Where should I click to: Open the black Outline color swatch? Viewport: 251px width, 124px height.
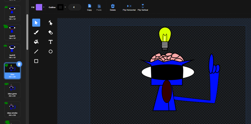point(60,7)
